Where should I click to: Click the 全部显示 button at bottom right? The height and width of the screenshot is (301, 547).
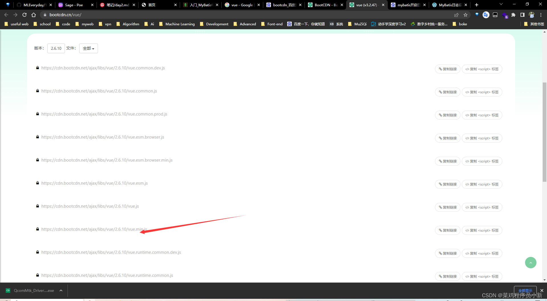tap(525, 290)
